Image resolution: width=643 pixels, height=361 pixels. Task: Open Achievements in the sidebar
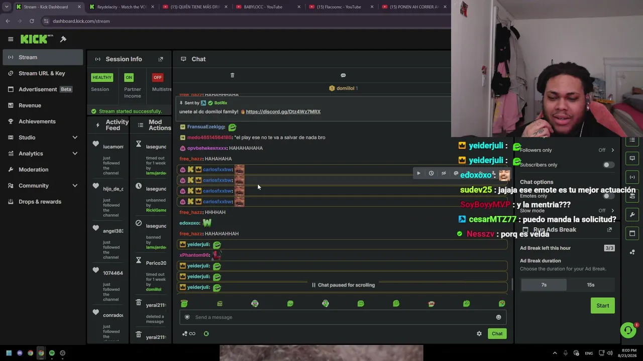[x=43, y=121]
